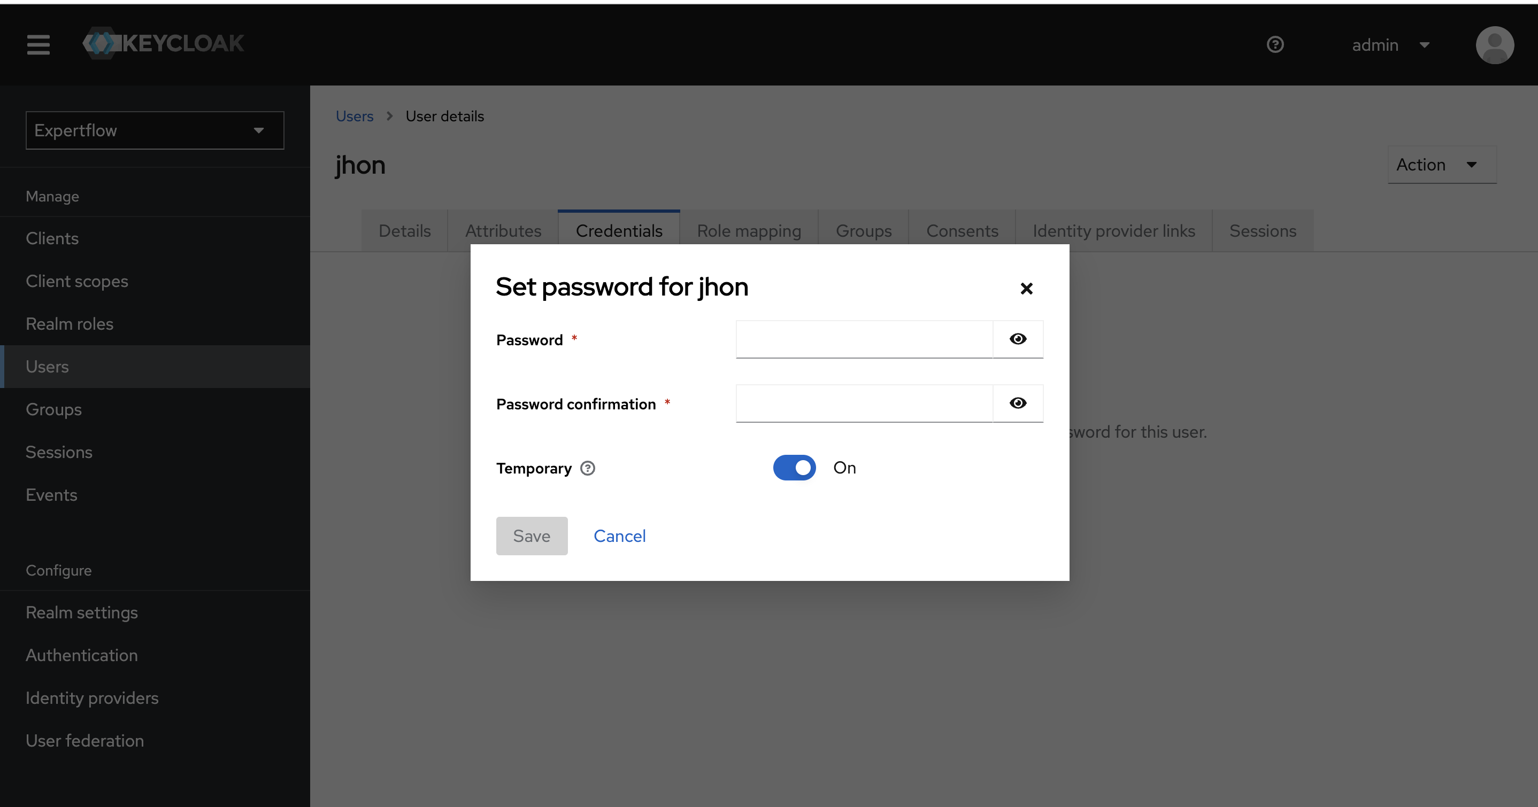
Task: Cancel the password setup
Action: pyautogui.click(x=619, y=536)
